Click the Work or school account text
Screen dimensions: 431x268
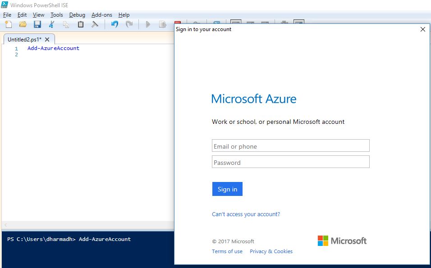coord(278,122)
